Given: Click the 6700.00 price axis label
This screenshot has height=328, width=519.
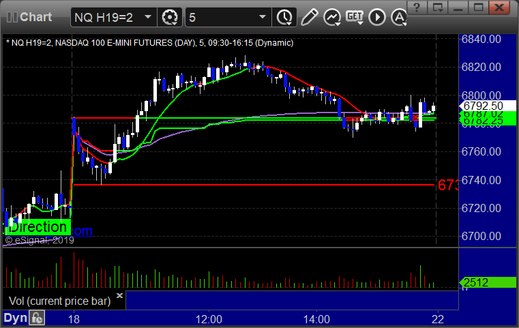Looking at the screenshot, I should 481,236.
